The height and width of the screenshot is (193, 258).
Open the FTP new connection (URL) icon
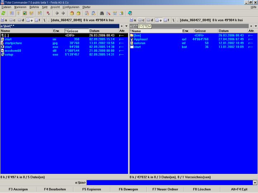point(93,13)
